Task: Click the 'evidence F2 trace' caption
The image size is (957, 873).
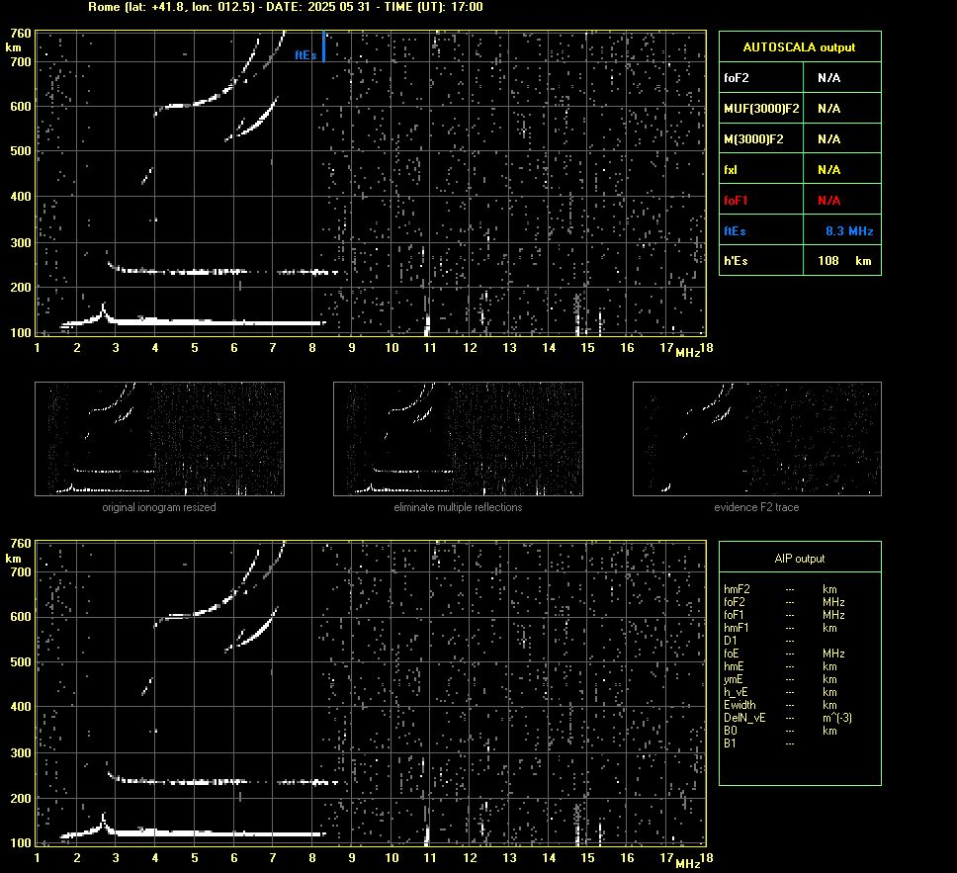Action: coord(756,507)
